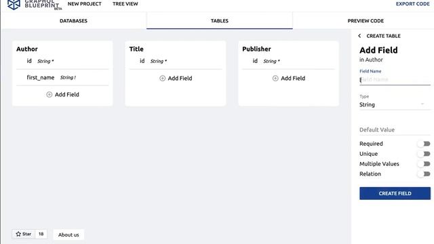
Task: Switch to the Databases tab
Action: pos(73,21)
